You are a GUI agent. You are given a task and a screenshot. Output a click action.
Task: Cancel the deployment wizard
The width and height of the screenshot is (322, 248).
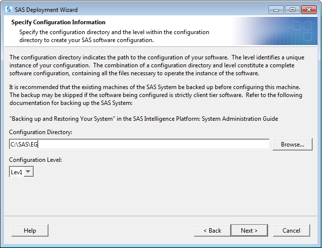point(291,230)
